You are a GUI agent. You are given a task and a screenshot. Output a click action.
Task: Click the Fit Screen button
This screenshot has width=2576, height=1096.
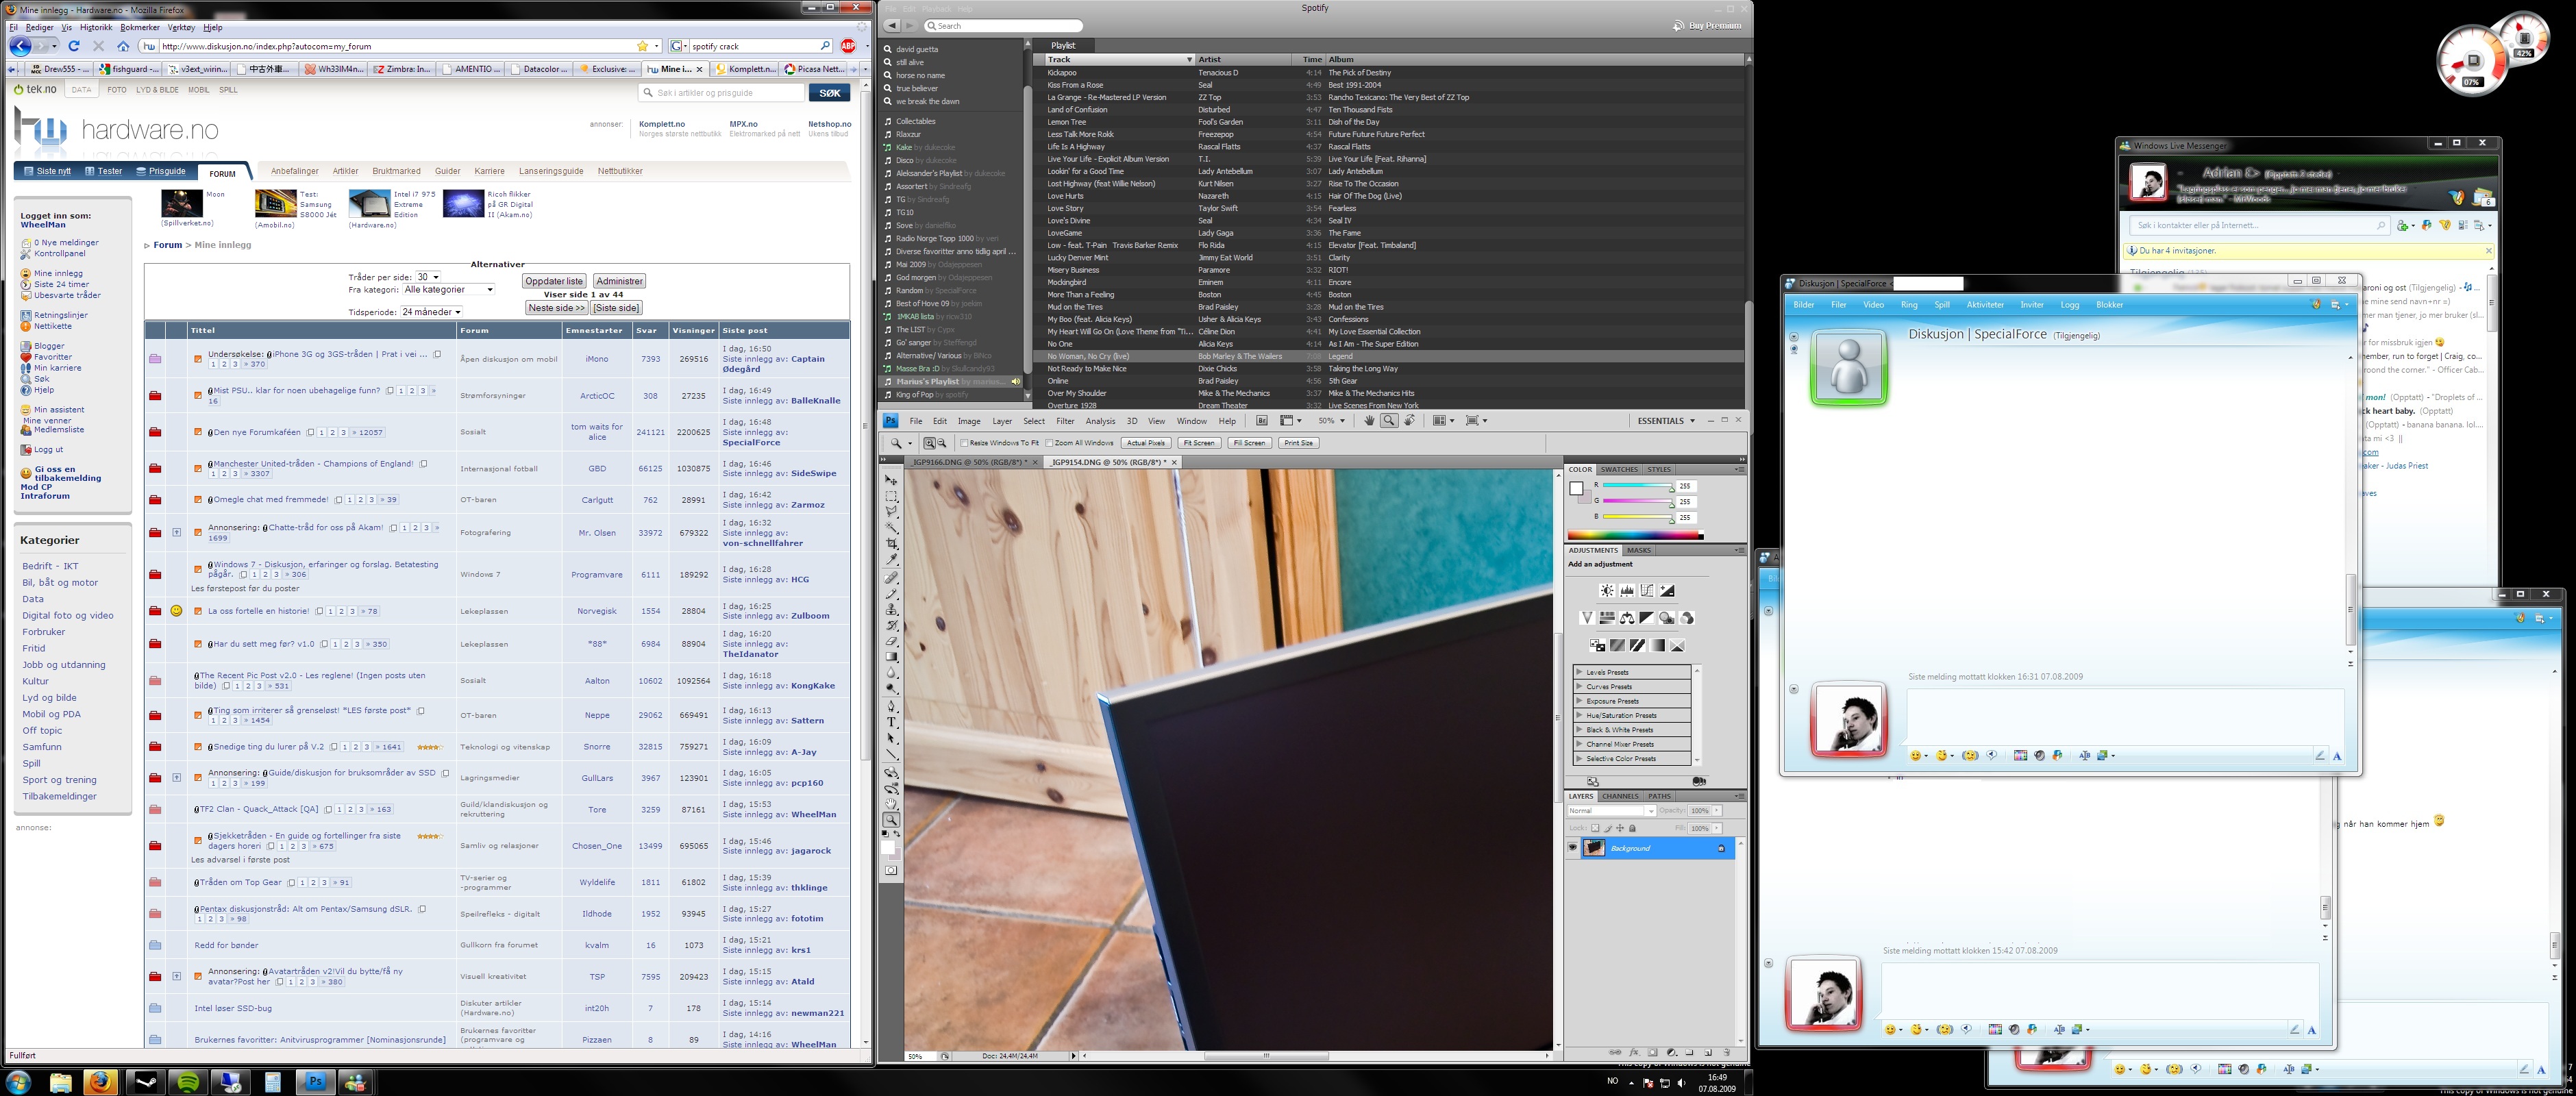[x=1198, y=443]
